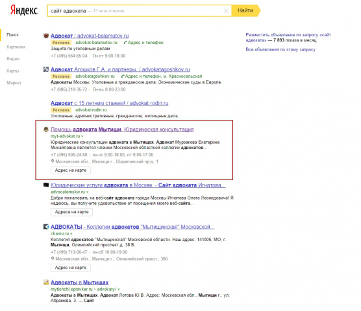The image size is (361, 311).
Task: Click the green advokatagoshkov.ru URL
Action: [x=95, y=76]
